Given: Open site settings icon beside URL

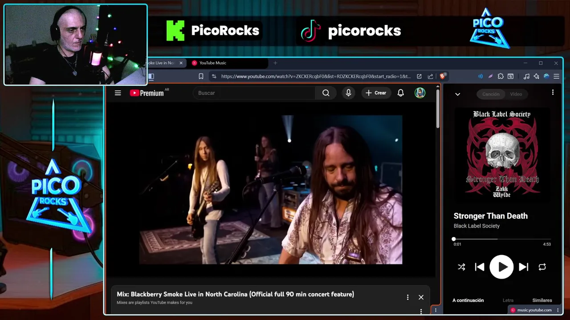Looking at the screenshot, I should [214, 76].
